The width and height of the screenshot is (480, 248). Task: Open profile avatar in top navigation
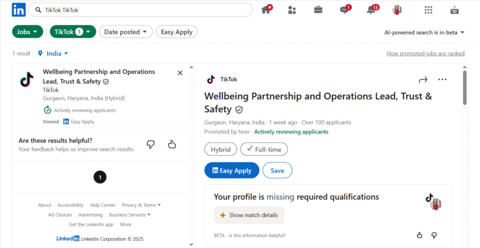click(x=397, y=10)
